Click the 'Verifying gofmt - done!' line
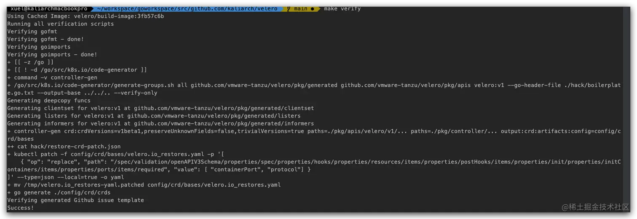This screenshot has width=637, height=219. 45,39
